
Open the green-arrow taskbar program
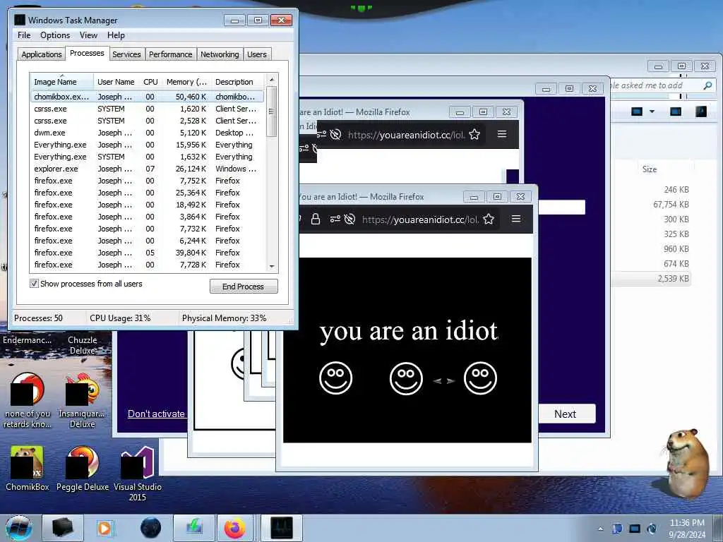click(x=194, y=528)
